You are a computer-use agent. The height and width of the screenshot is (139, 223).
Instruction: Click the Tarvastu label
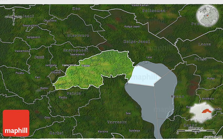[117, 122]
